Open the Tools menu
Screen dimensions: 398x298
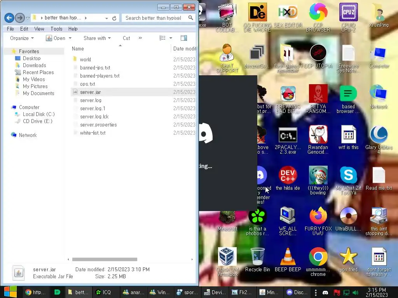(x=56, y=29)
